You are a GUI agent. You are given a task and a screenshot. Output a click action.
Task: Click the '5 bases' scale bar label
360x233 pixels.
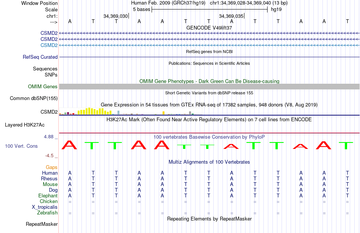click(141, 9)
